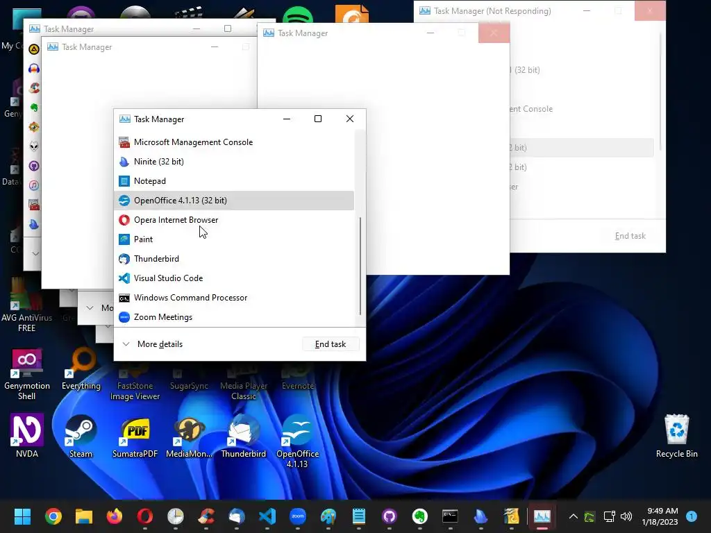Click Task Manager taskbar button
Viewport: 711px width, 533px height.
tap(542, 516)
